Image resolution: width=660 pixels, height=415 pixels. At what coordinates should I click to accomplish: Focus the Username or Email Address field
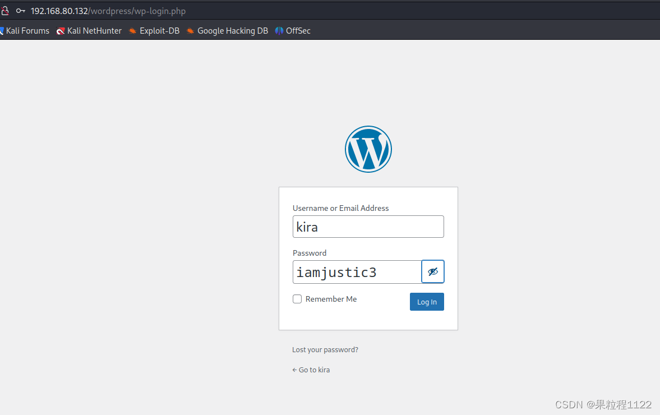point(368,227)
